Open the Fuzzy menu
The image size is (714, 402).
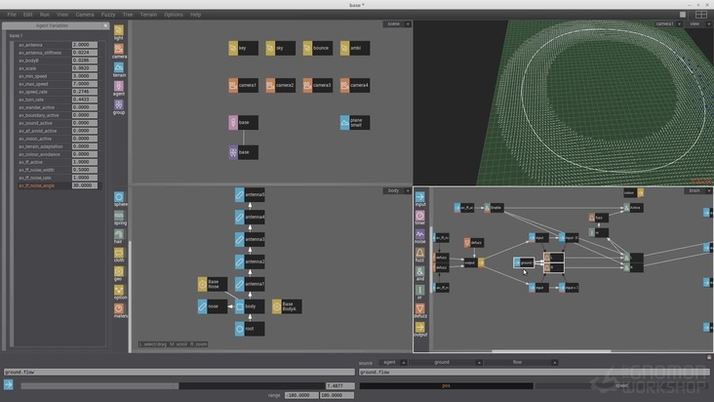pyautogui.click(x=108, y=15)
